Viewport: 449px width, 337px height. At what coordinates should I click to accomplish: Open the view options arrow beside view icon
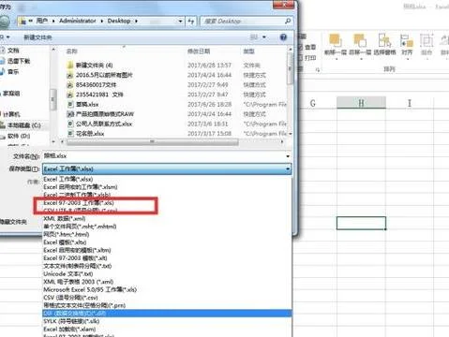(x=264, y=37)
